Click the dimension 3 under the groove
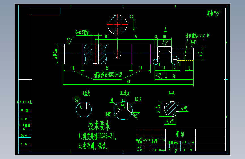This screenshot has width=245, height=159. click(x=175, y=68)
